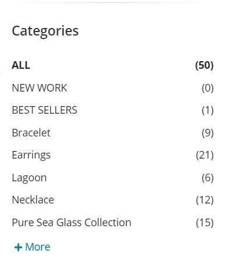Click the (15) Sea Glass count

[x=205, y=223]
